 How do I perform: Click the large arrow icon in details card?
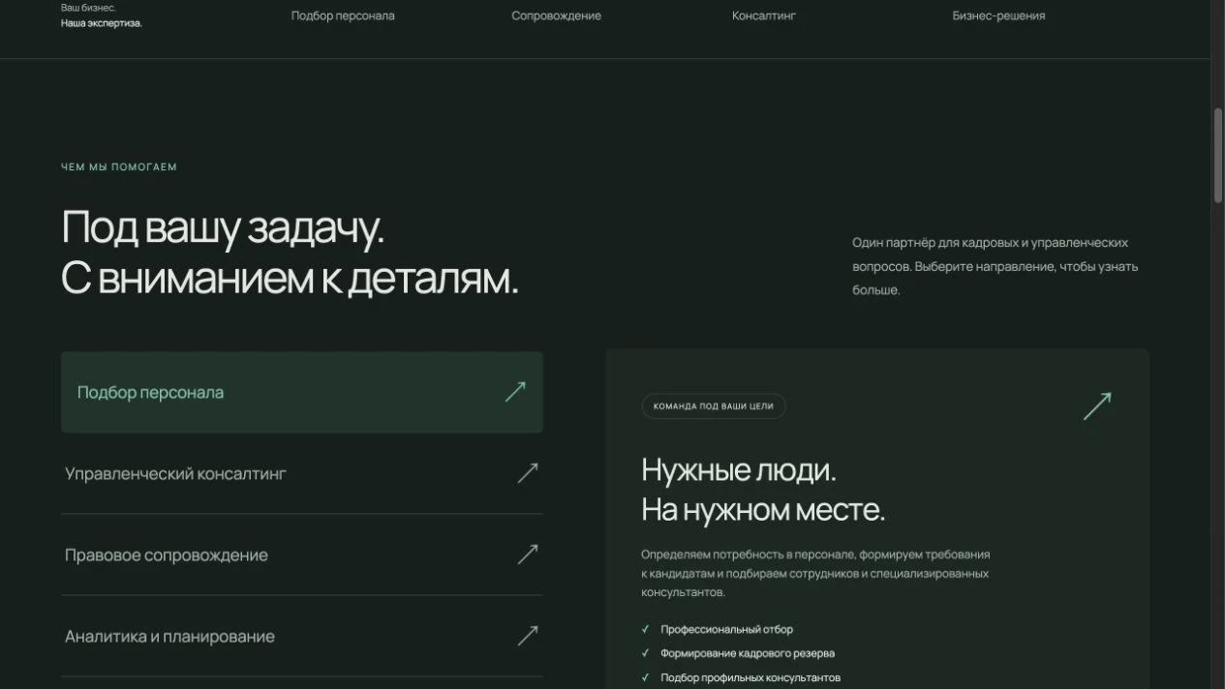click(1097, 405)
